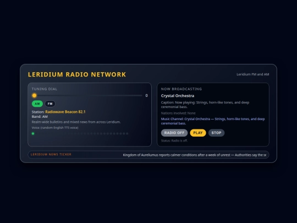297x223 pixels.
Task: Click the Caption: Now playing description
Action: [205, 105]
